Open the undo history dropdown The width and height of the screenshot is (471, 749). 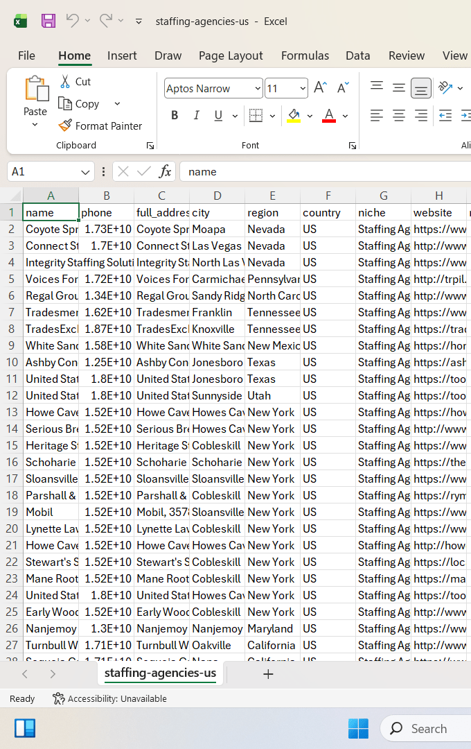(87, 21)
